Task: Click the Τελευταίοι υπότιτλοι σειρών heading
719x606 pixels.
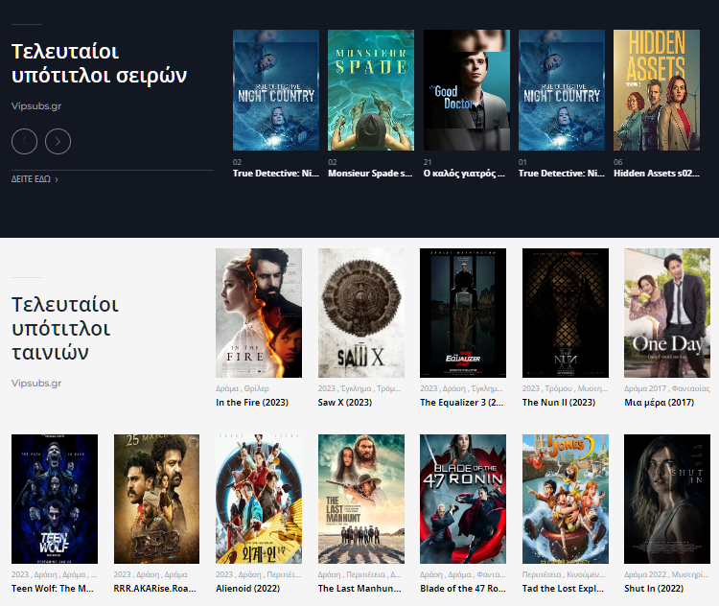Action: (99, 63)
